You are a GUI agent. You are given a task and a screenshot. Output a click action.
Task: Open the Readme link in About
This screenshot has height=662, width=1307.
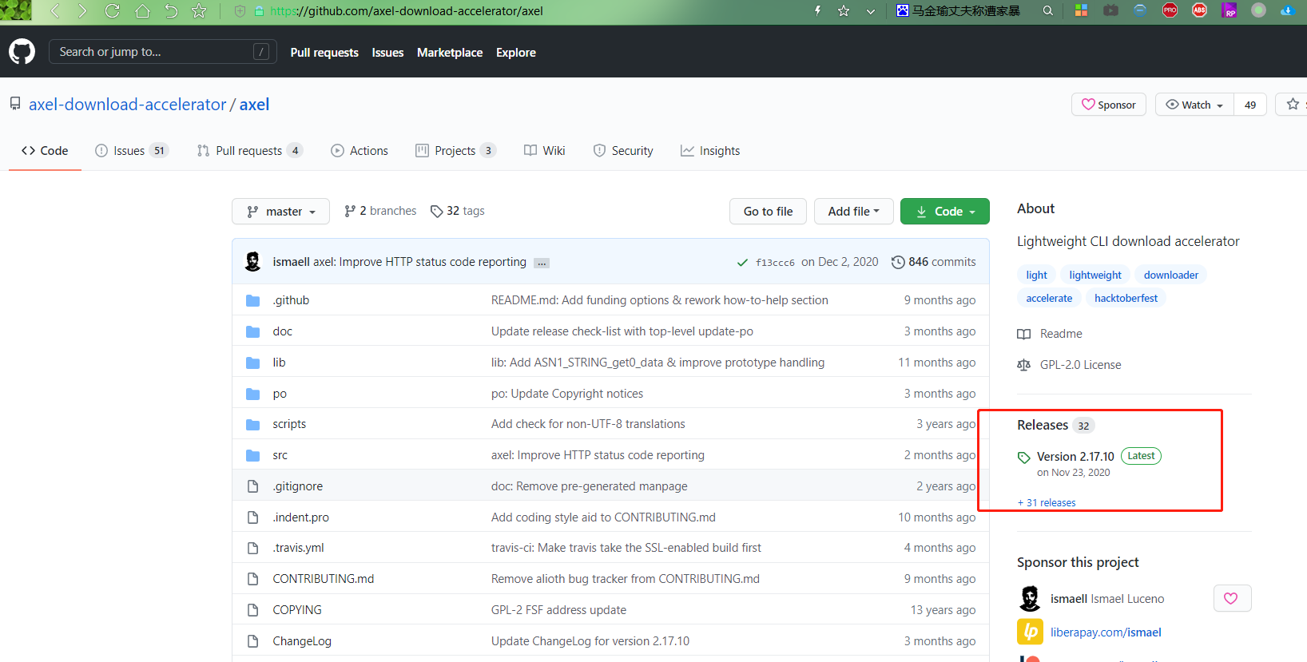click(1061, 334)
